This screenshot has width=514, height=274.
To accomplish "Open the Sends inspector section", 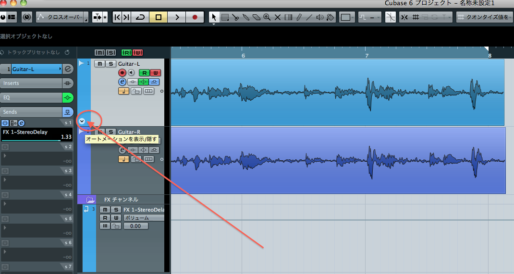I will coord(31,112).
